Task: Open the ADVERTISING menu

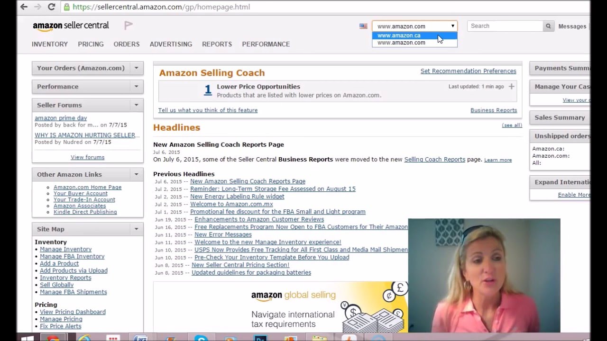Action: pyautogui.click(x=171, y=44)
